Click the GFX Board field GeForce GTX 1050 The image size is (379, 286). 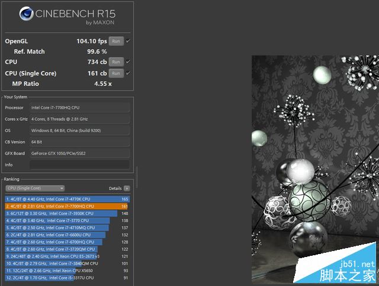click(79, 153)
